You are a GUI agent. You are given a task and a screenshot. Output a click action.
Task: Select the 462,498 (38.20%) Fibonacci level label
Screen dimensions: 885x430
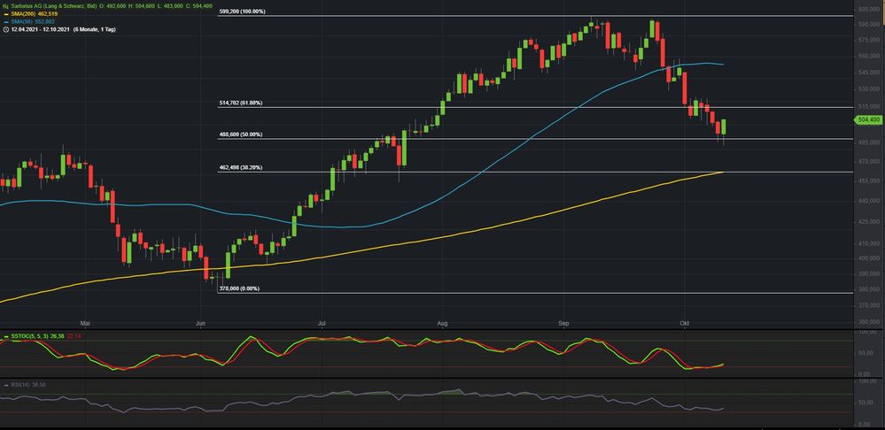point(240,167)
